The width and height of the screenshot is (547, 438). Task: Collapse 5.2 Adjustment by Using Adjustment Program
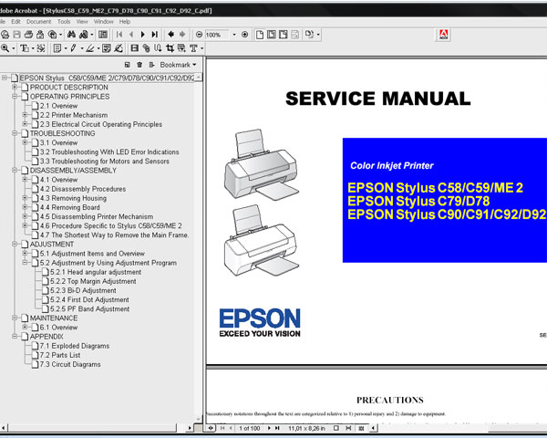[25, 262]
